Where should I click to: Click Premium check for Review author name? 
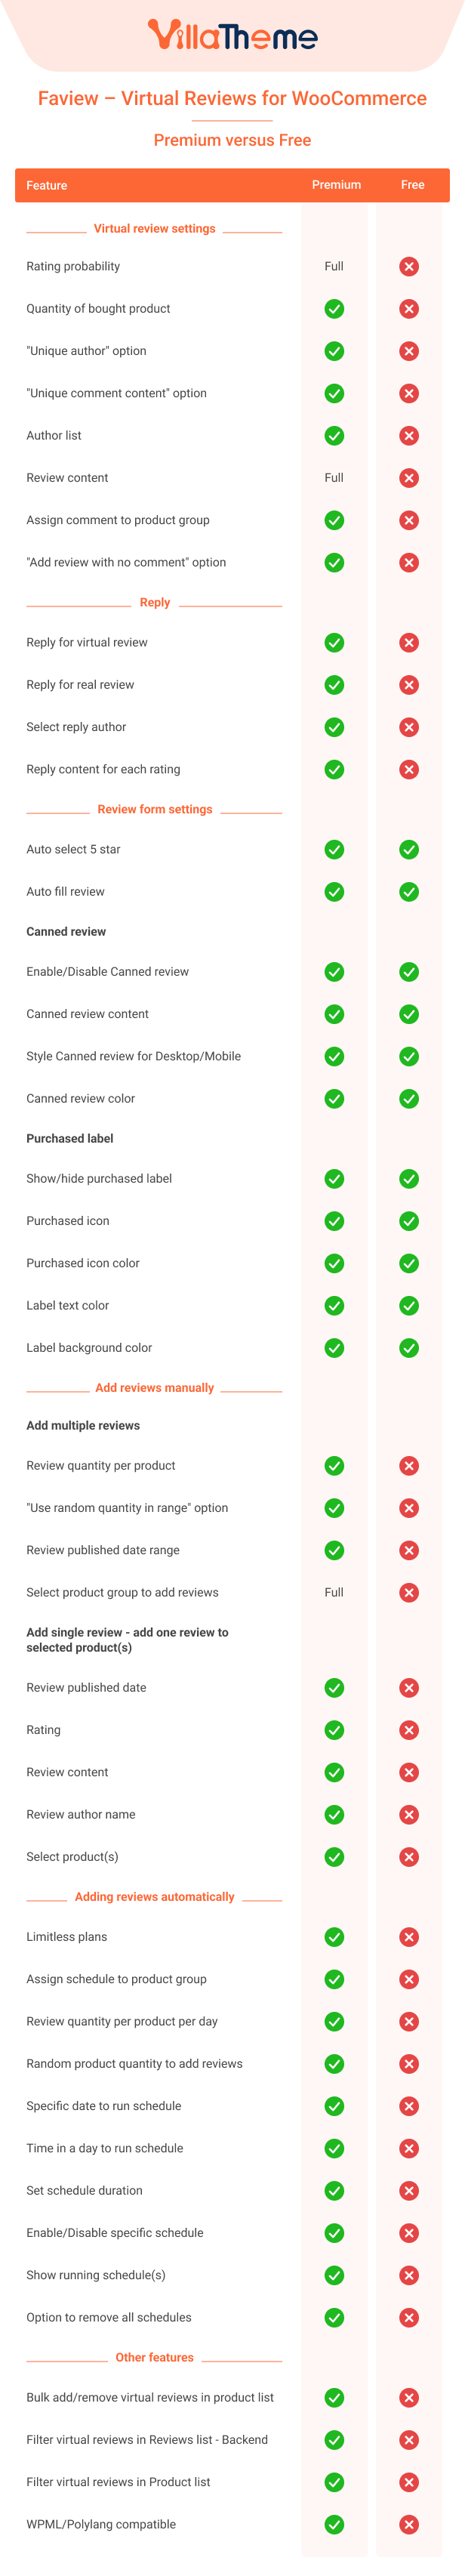[334, 1814]
